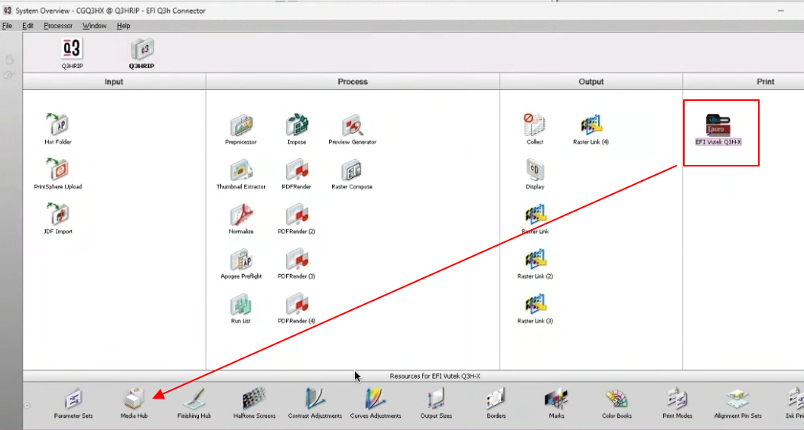Click the first PDFRender icon
The image size is (804, 430).
coord(297,170)
